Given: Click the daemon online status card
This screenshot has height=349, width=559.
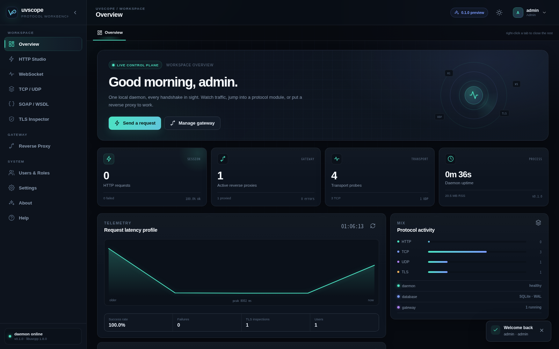Looking at the screenshot, I should [x=43, y=336].
